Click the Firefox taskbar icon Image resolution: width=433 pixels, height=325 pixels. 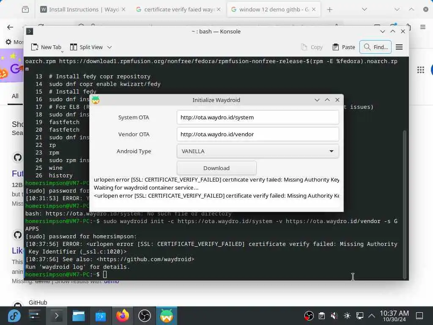(x=123, y=316)
